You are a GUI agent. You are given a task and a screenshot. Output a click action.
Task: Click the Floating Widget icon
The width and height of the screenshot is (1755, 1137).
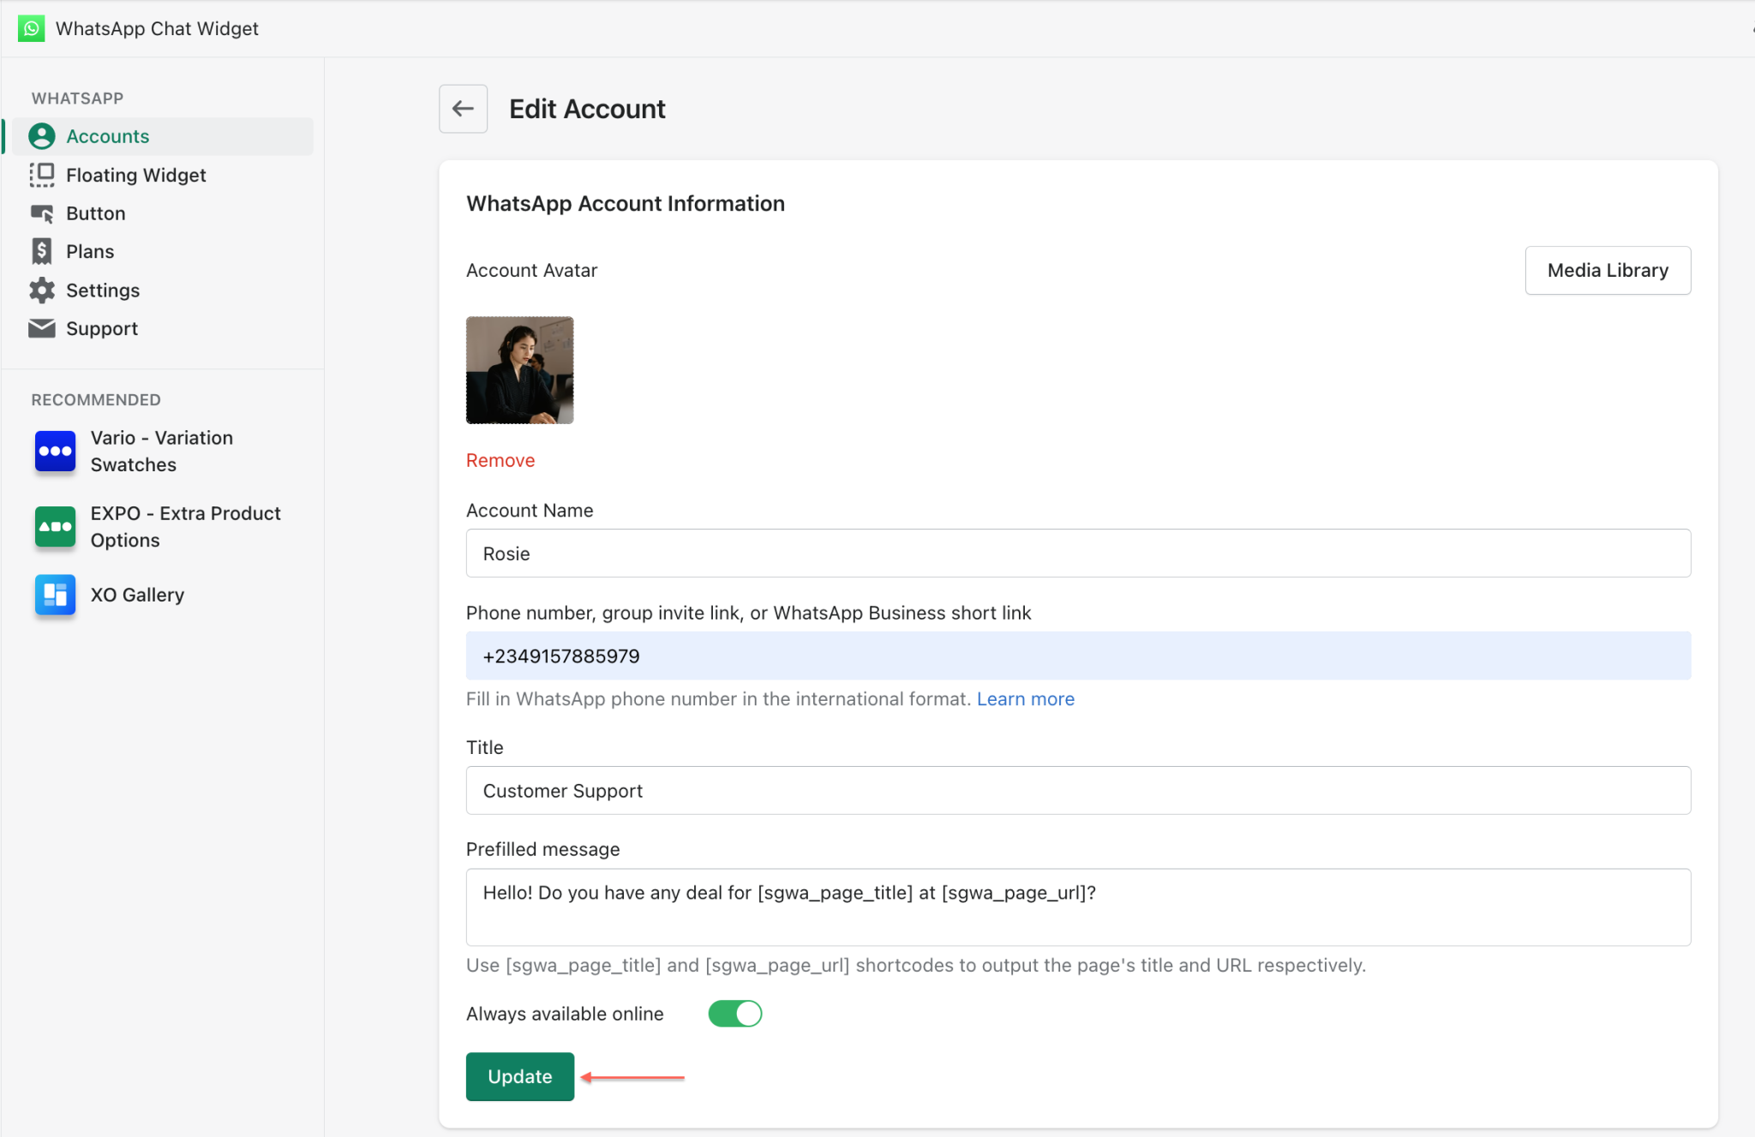(41, 175)
